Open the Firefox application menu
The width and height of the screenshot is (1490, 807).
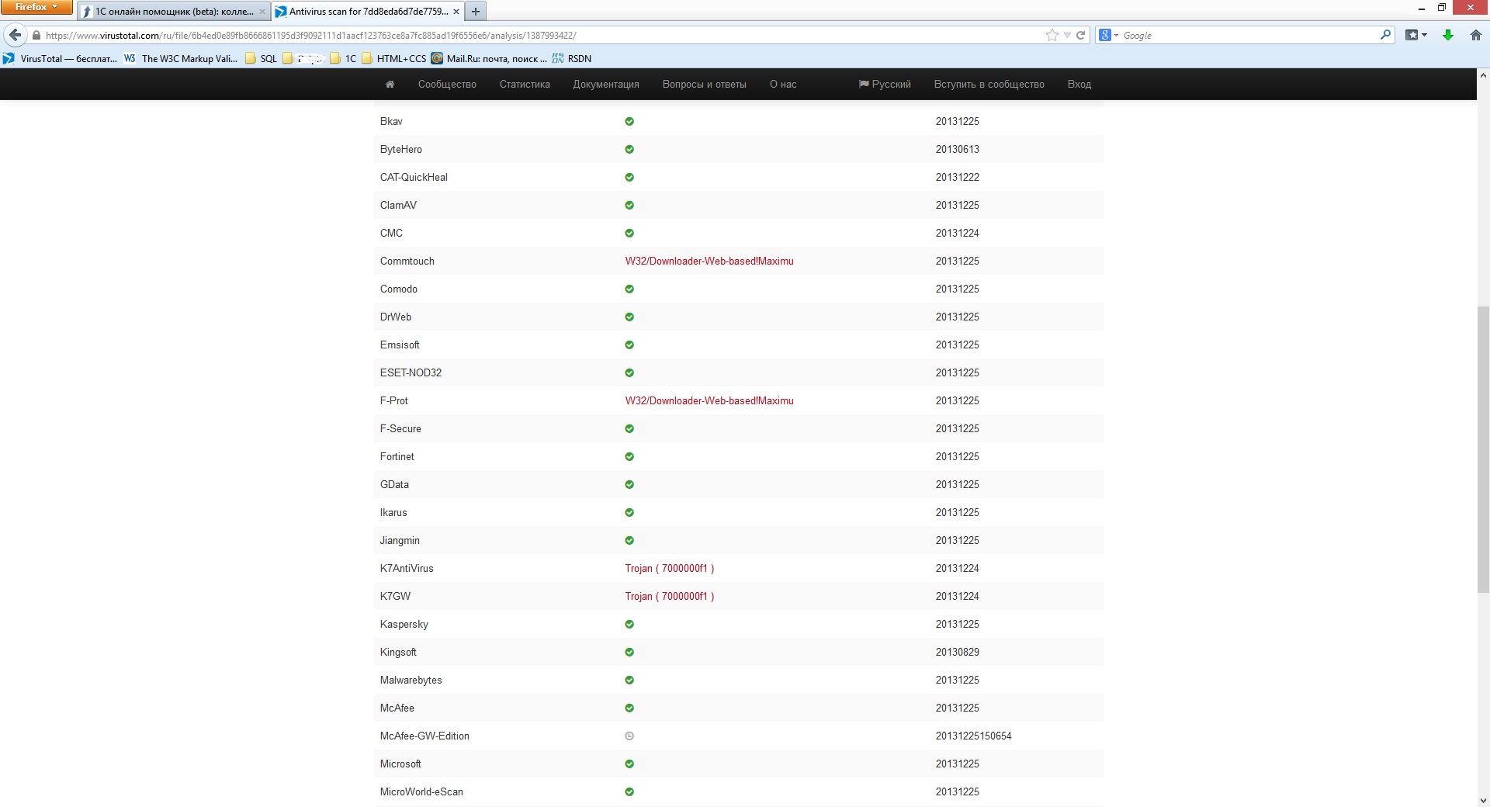(36, 7)
